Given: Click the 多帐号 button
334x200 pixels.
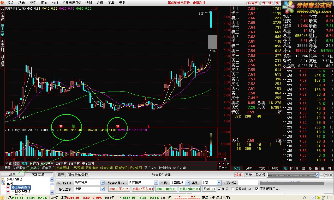Looking at the screenshot, I should 260,175.
